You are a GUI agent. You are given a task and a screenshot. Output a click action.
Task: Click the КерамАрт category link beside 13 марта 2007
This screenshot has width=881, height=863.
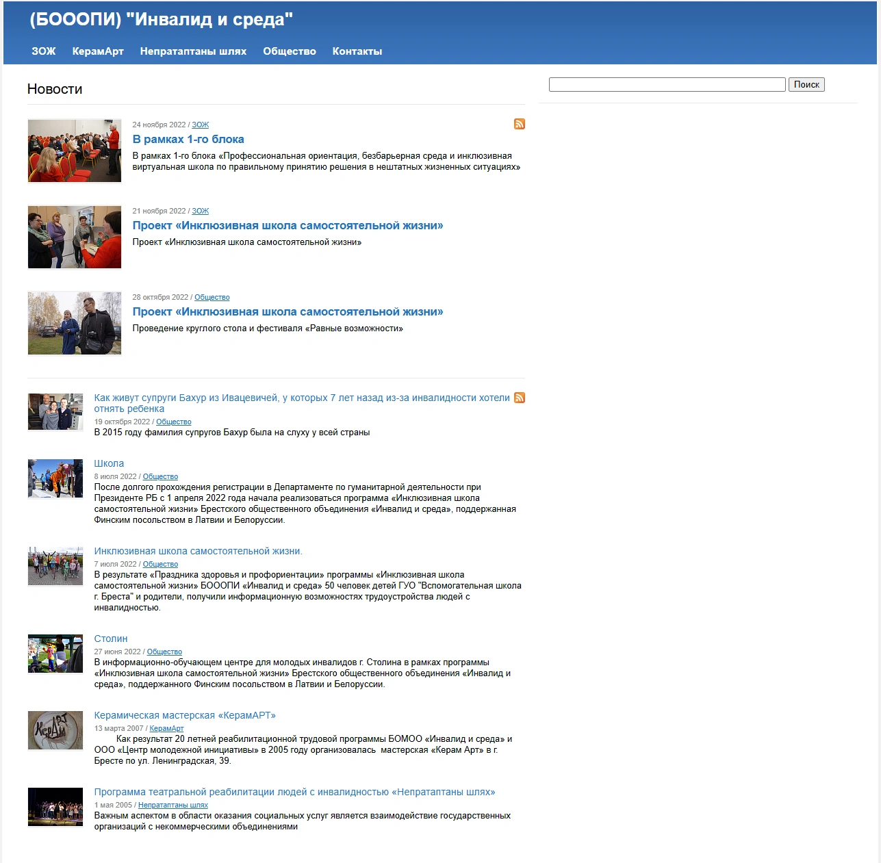tap(167, 728)
